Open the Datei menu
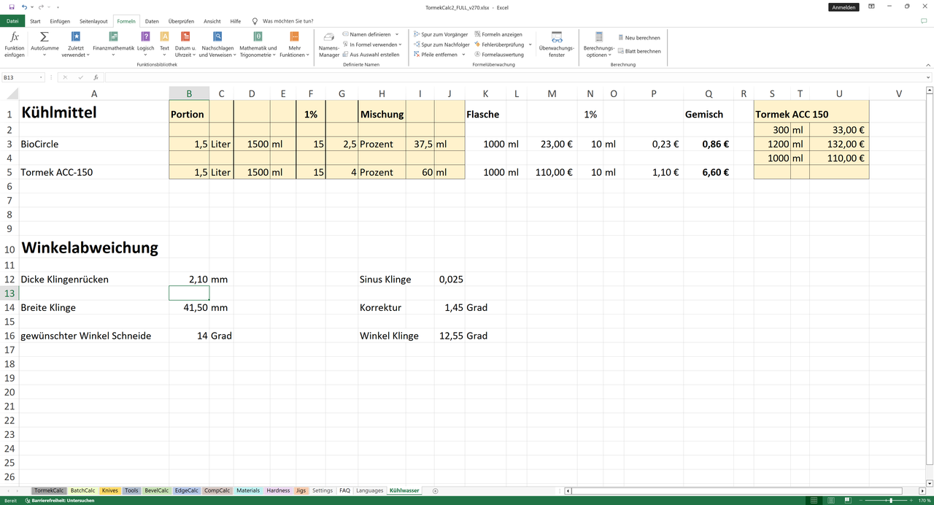 click(x=12, y=21)
